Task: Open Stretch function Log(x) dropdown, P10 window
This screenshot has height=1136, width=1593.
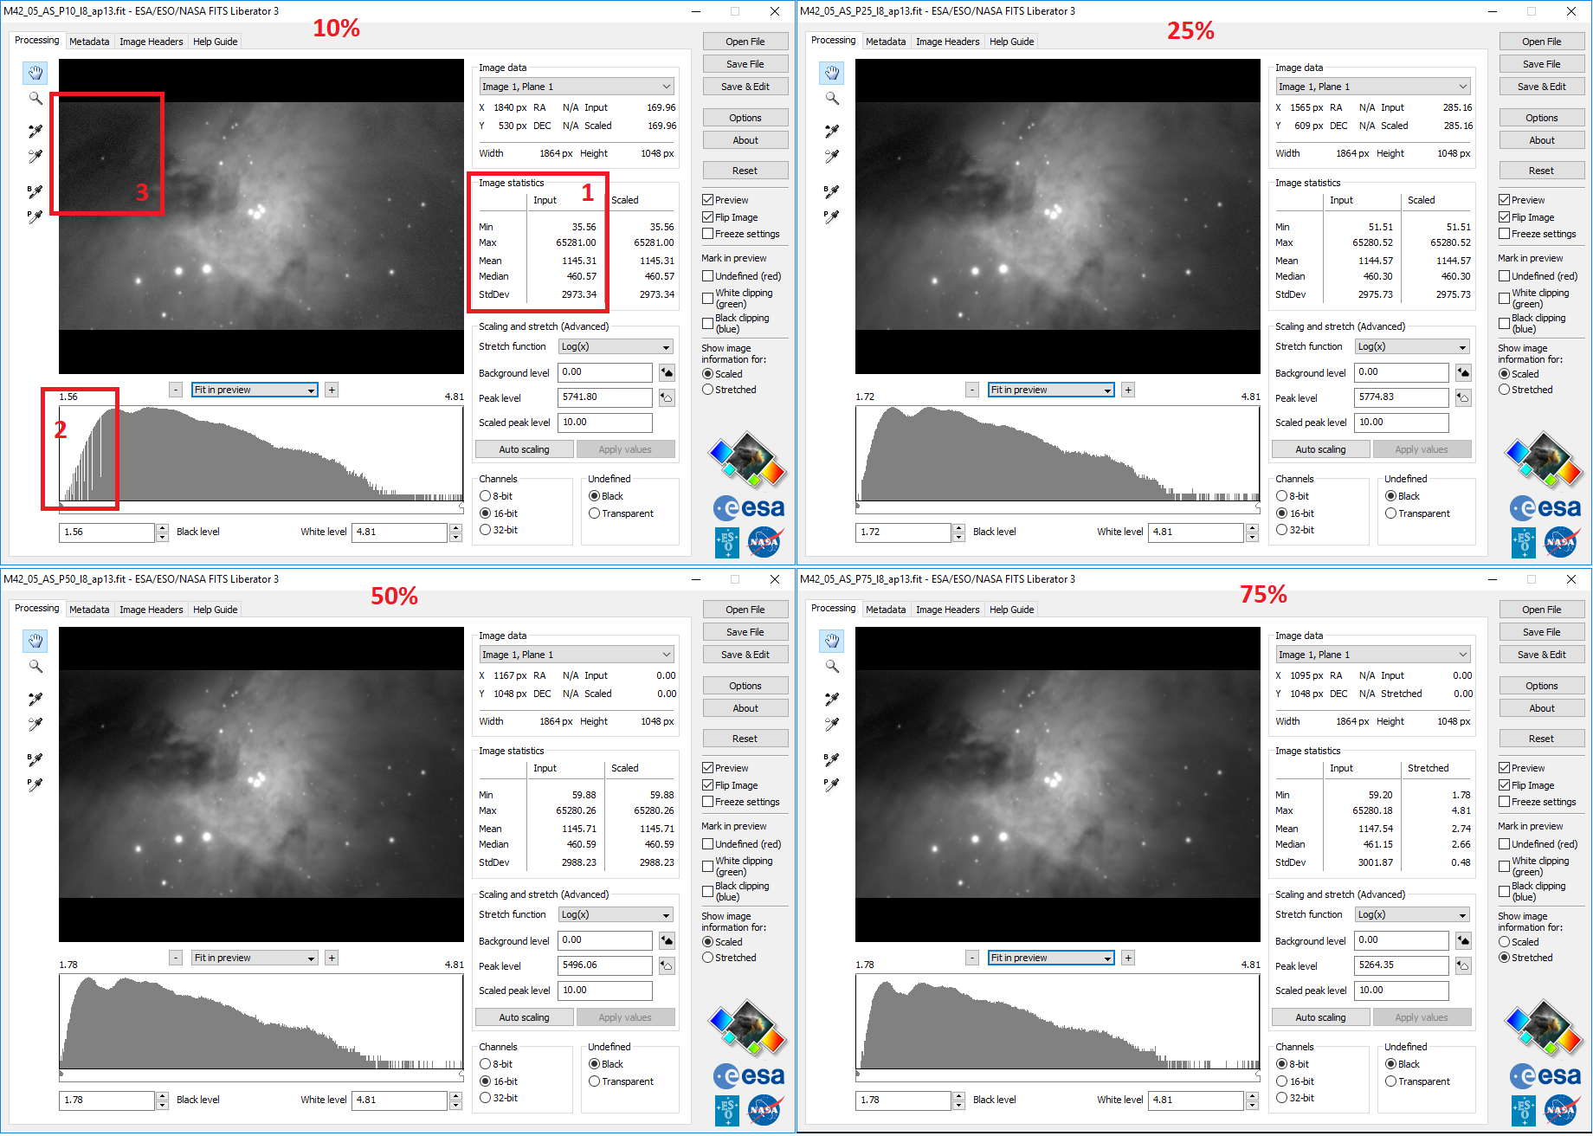Action: [616, 346]
